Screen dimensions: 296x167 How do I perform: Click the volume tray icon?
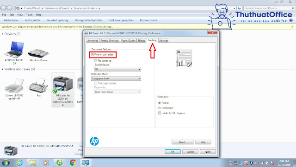[x=256, y=163]
